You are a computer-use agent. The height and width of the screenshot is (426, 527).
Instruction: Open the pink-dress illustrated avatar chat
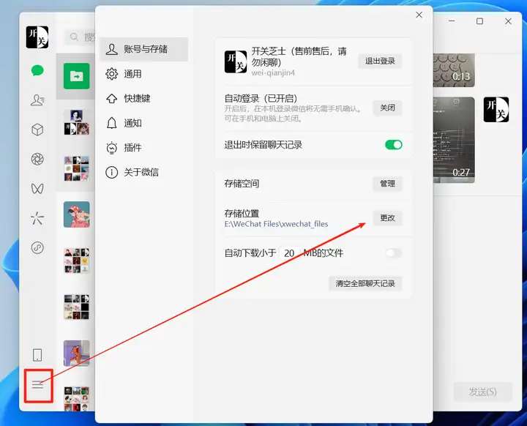click(x=77, y=214)
